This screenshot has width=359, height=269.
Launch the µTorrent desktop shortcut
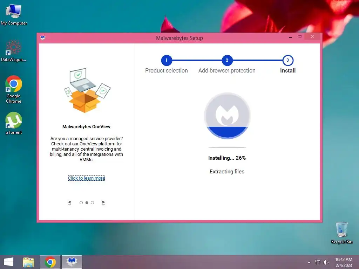(x=14, y=123)
